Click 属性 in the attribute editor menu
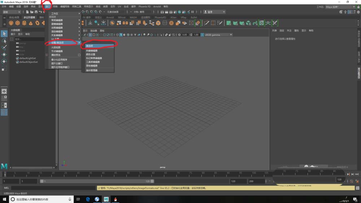This screenshot has width=361, height=203. [x=296, y=31]
